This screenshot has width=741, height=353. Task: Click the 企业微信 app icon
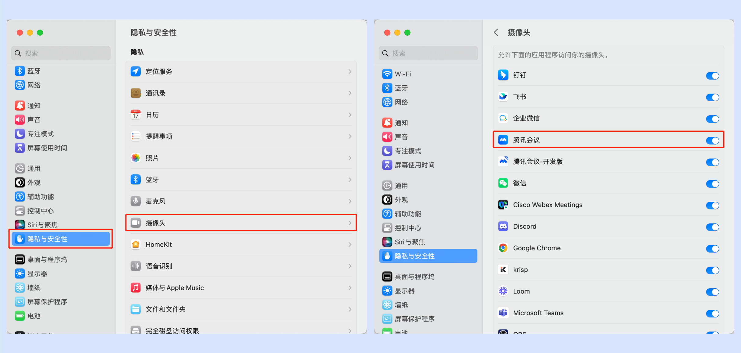click(x=503, y=118)
